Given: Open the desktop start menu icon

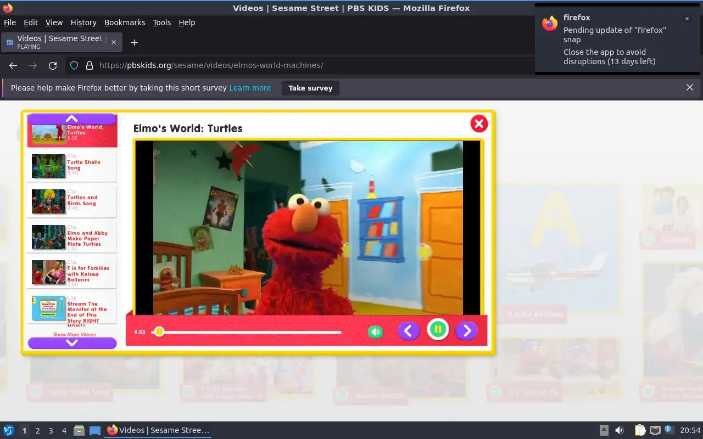Looking at the screenshot, I should 9,430.
